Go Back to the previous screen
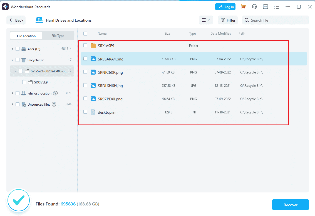The height and width of the screenshot is (216, 315). [16, 20]
